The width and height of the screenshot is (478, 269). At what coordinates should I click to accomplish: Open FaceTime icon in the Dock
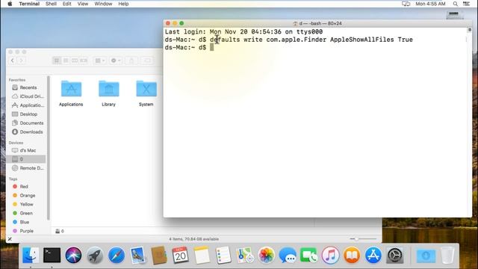[x=308, y=255]
